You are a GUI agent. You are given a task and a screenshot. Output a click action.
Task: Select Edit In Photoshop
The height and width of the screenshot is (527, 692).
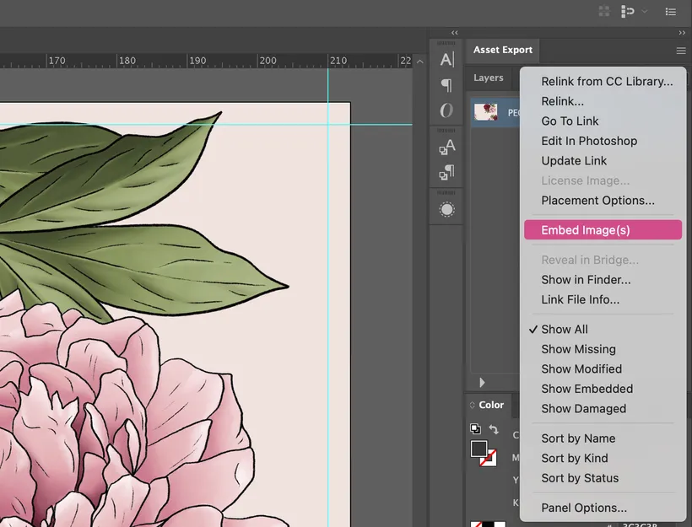coord(589,141)
